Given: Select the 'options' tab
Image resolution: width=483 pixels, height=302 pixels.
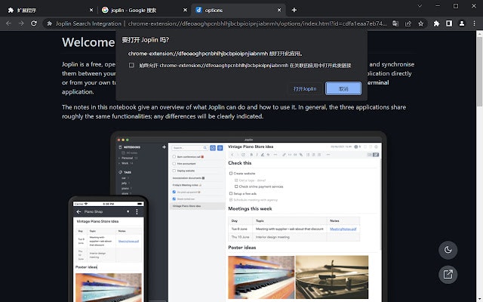Looking at the screenshot, I should coord(238,10).
